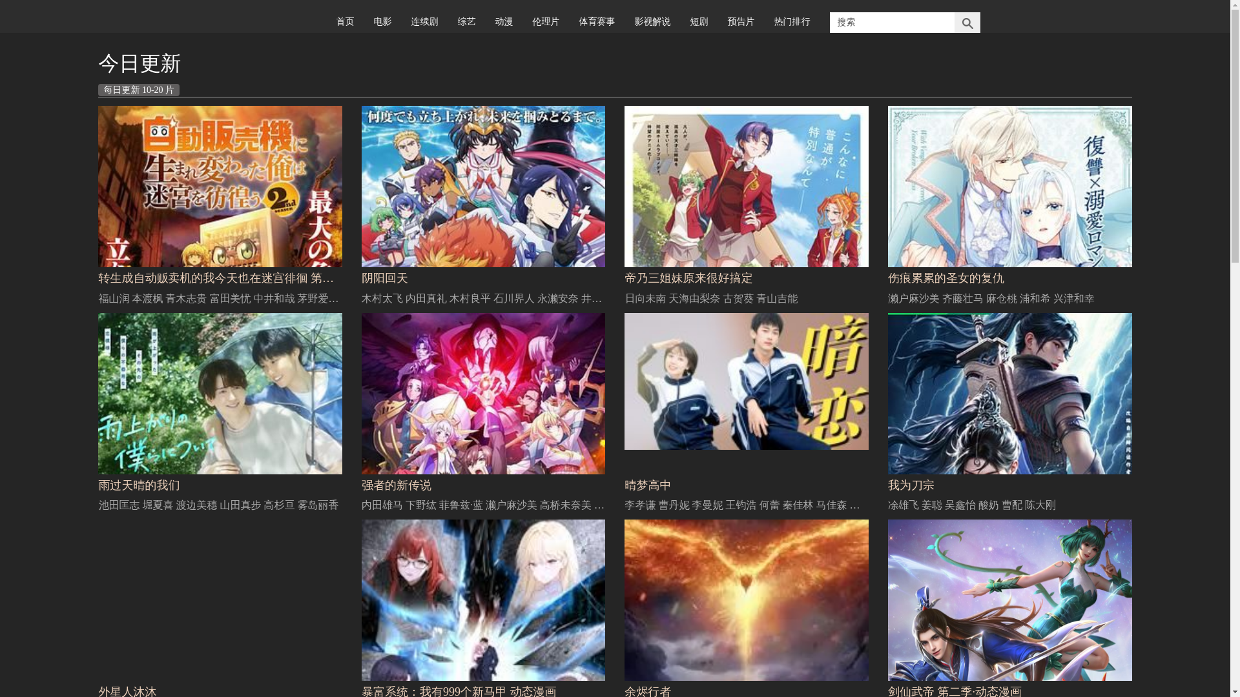Click actor name 日向未南
Screen dimensions: 1240x697
pyautogui.click(x=645, y=299)
